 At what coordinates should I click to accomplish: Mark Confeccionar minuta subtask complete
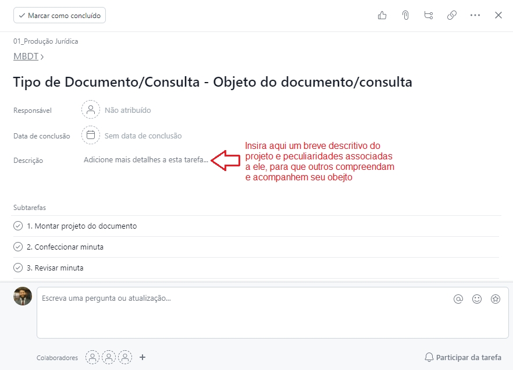18,247
